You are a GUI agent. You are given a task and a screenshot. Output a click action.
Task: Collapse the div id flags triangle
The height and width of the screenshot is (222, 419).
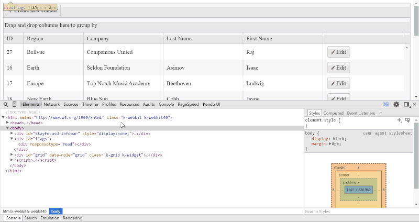coord(12,139)
